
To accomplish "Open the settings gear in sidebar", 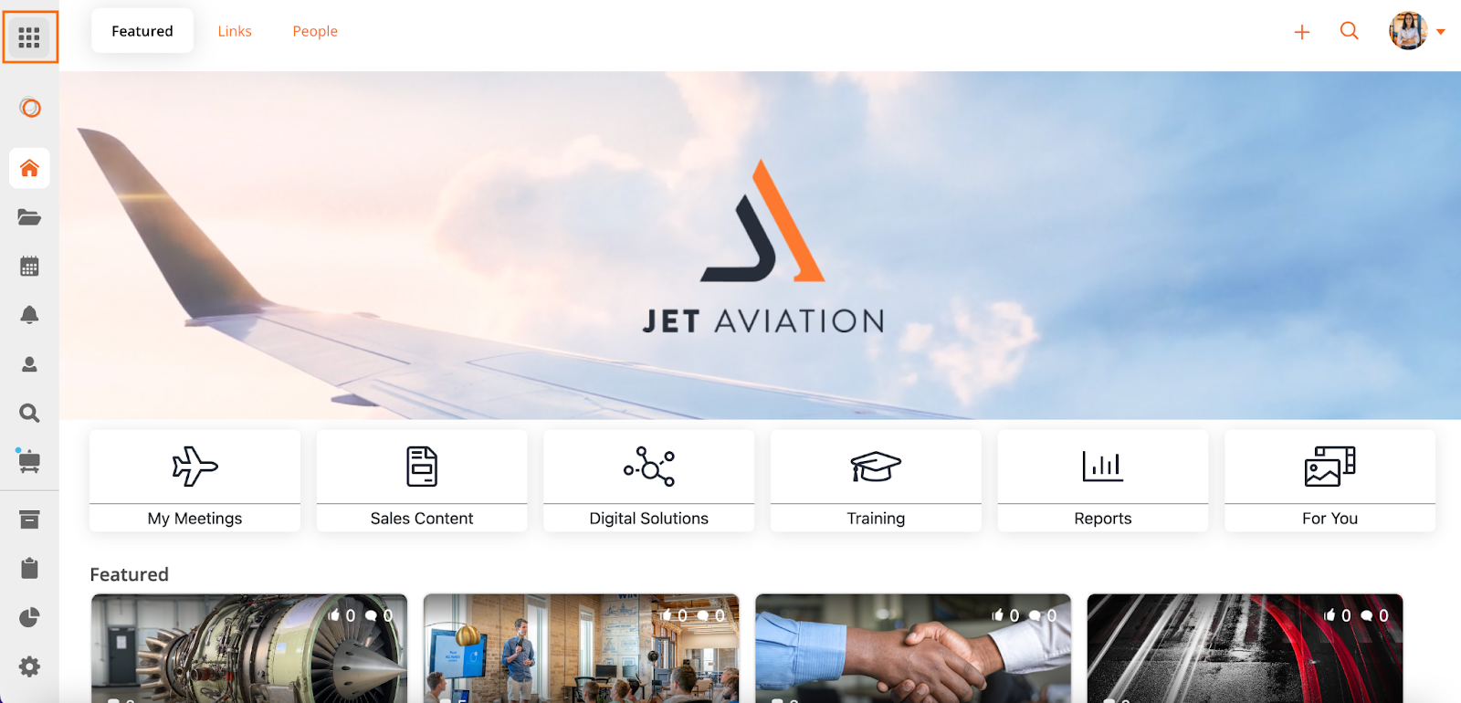I will tap(29, 666).
